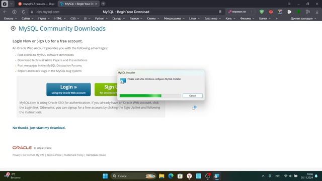Open the browser hamburger menu icon
The width and height of the screenshot is (322, 181).
289,4
